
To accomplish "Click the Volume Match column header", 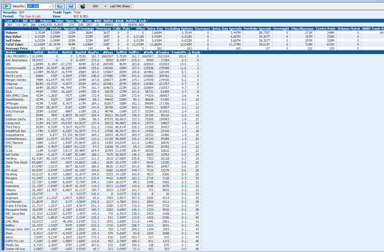I will 349,29.
